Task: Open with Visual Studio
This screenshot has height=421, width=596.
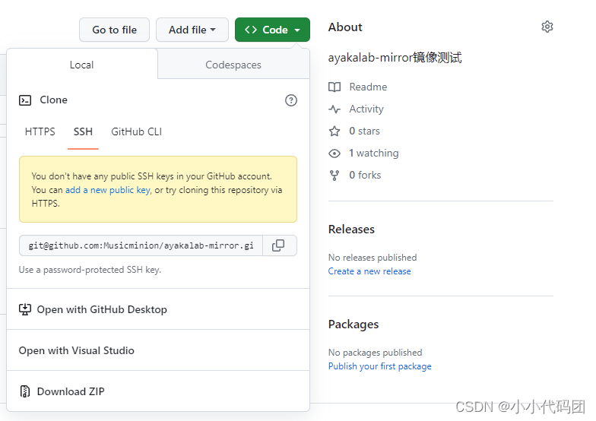Action: [158, 350]
